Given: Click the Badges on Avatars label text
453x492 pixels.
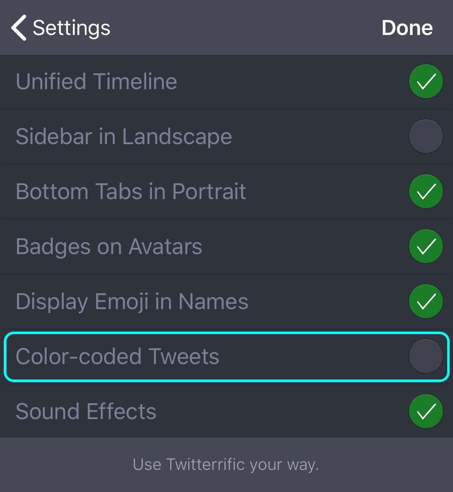Looking at the screenshot, I should tap(109, 246).
